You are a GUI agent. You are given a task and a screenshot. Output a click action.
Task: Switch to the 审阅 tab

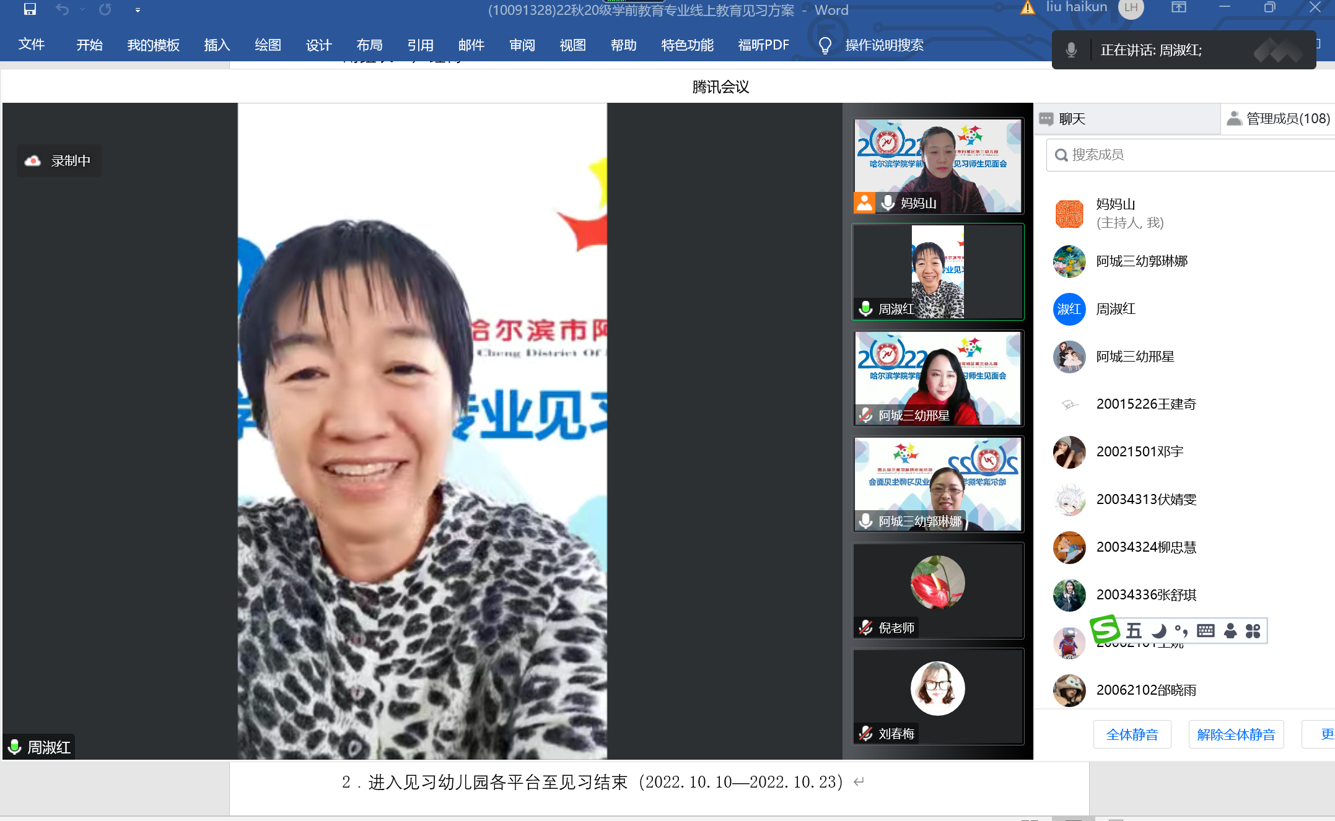pyautogui.click(x=522, y=45)
